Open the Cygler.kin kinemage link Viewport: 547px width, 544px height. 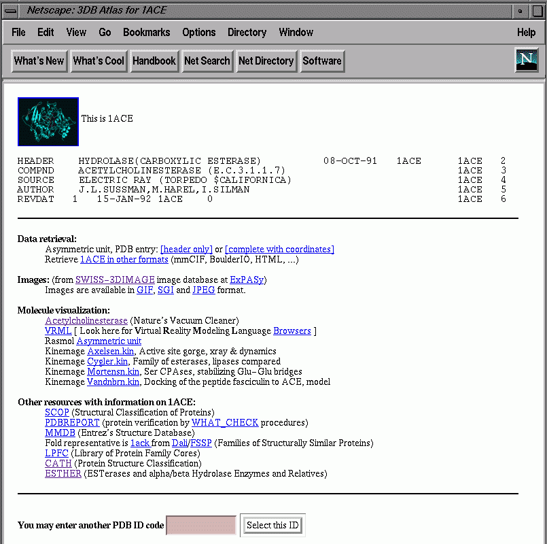point(107,361)
